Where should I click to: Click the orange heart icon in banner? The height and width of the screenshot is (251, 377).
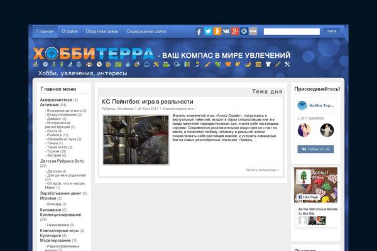coord(228,65)
